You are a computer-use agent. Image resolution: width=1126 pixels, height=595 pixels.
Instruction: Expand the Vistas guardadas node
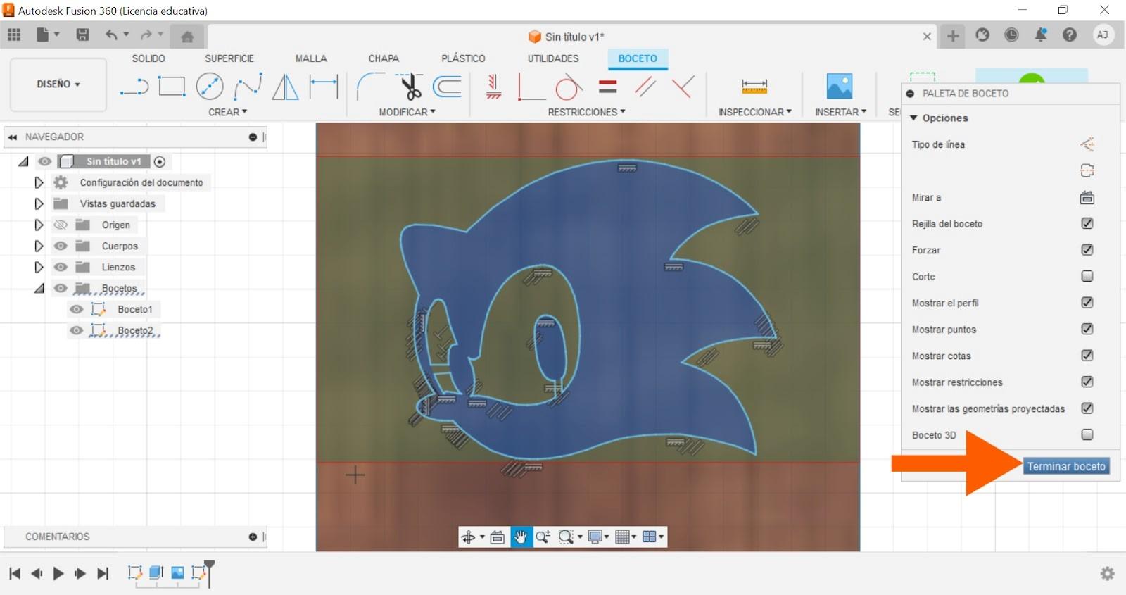point(39,203)
